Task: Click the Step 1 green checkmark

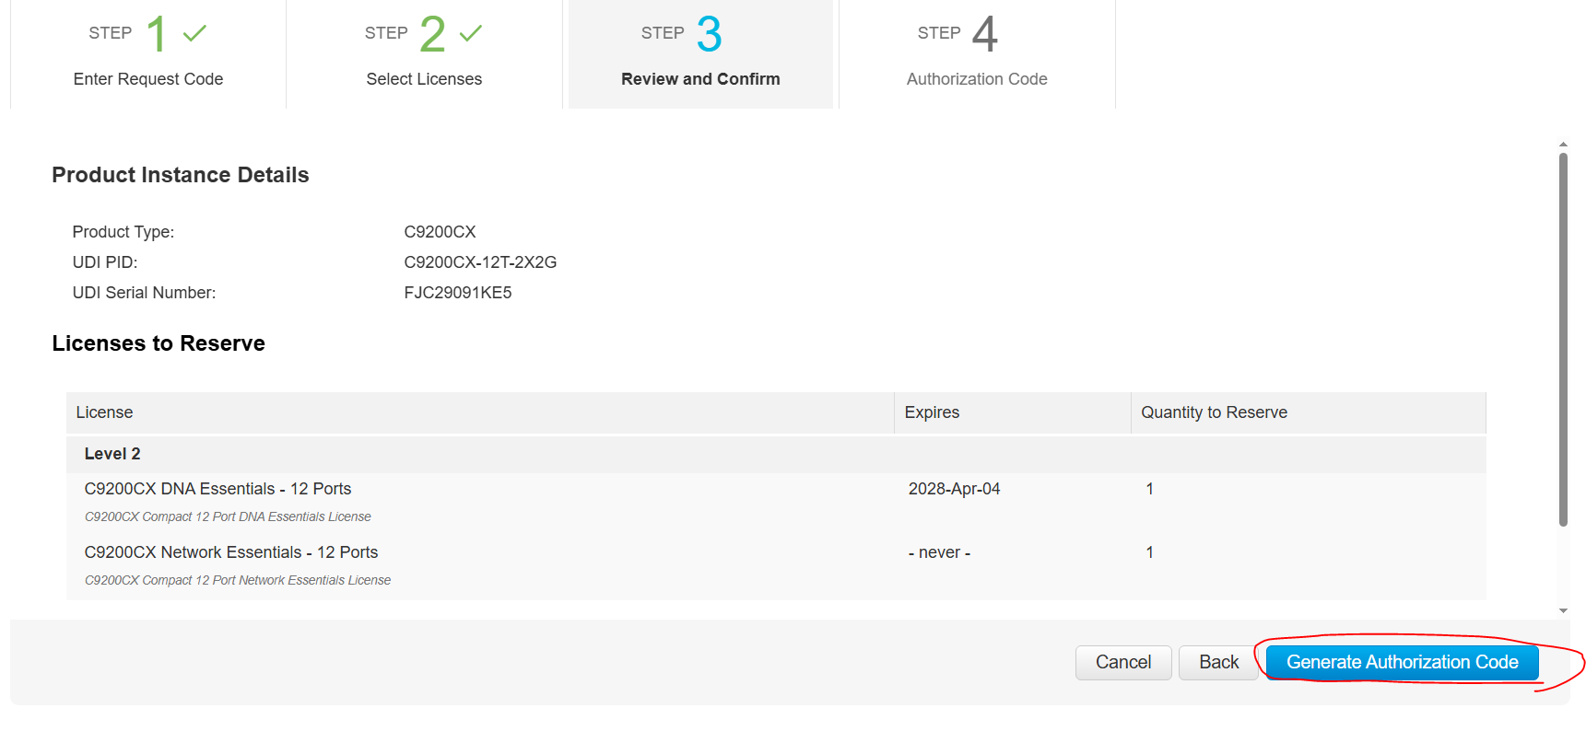Action: [194, 34]
